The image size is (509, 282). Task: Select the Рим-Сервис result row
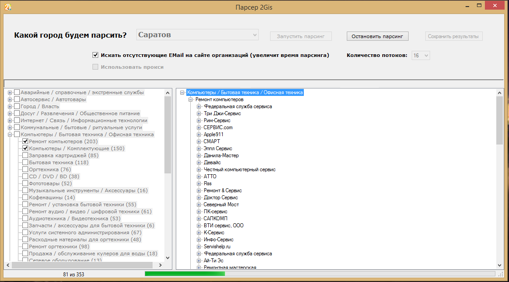click(217, 120)
